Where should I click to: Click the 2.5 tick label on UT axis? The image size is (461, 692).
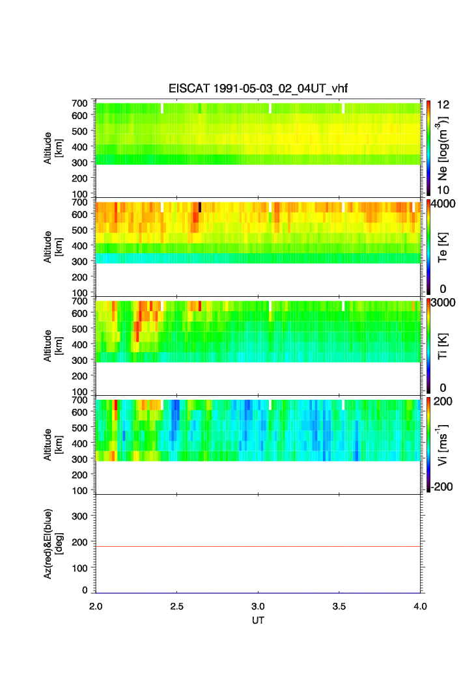click(176, 607)
